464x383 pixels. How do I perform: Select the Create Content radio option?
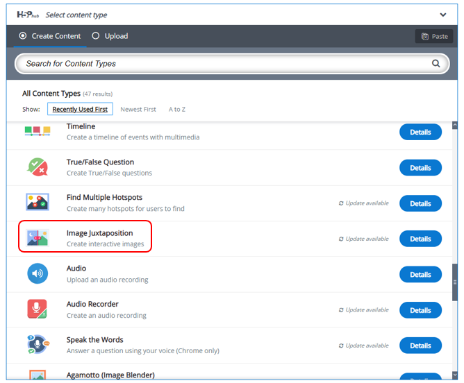[50, 36]
